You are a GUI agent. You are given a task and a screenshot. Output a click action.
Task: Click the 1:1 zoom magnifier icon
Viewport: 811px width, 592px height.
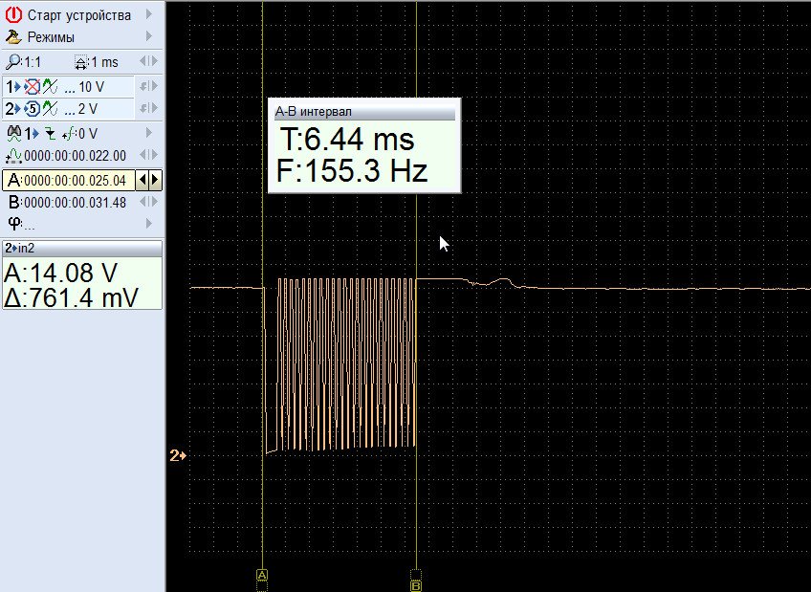coord(12,62)
